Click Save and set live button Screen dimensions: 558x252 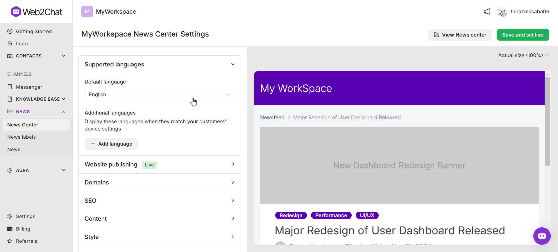pos(523,35)
